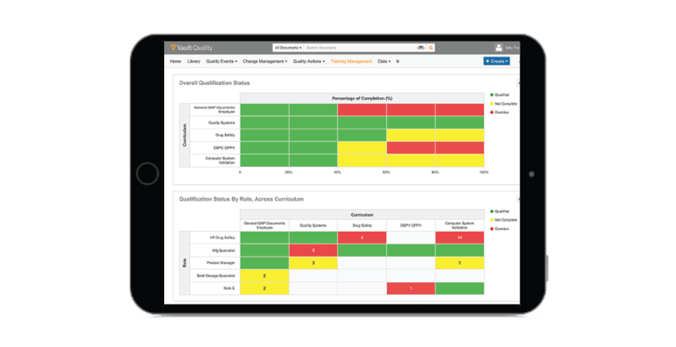Open the Training Management tab
The height and width of the screenshot is (347, 676).
(351, 61)
